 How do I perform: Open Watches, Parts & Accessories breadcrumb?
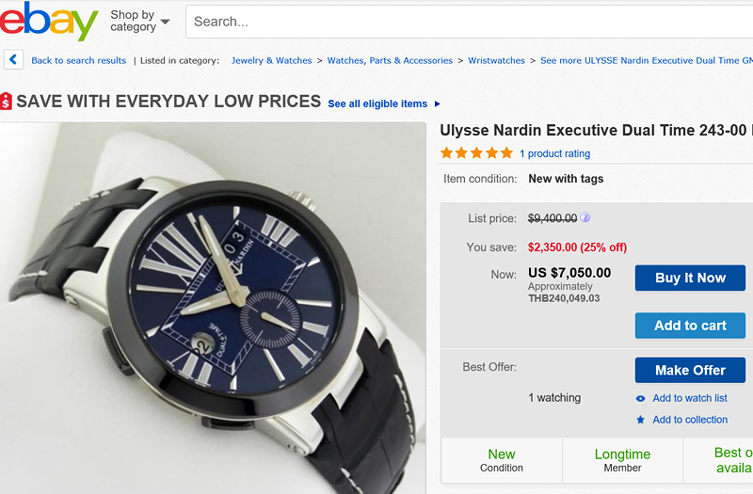tap(390, 60)
